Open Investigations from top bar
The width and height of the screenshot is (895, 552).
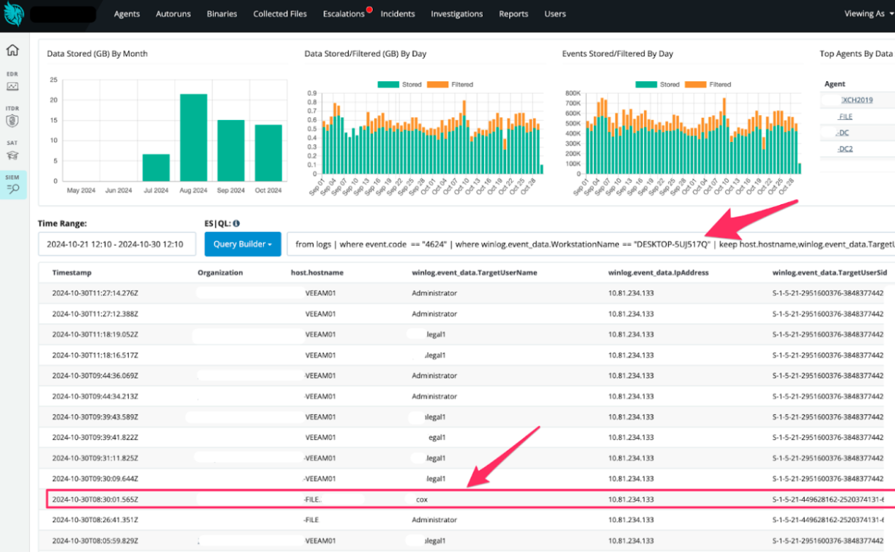pos(456,14)
